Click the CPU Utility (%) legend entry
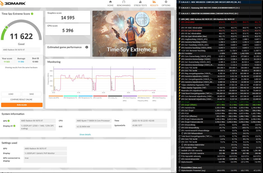Image resolution: width=263 pixels, height=173 pixels. tap(115, 97)
